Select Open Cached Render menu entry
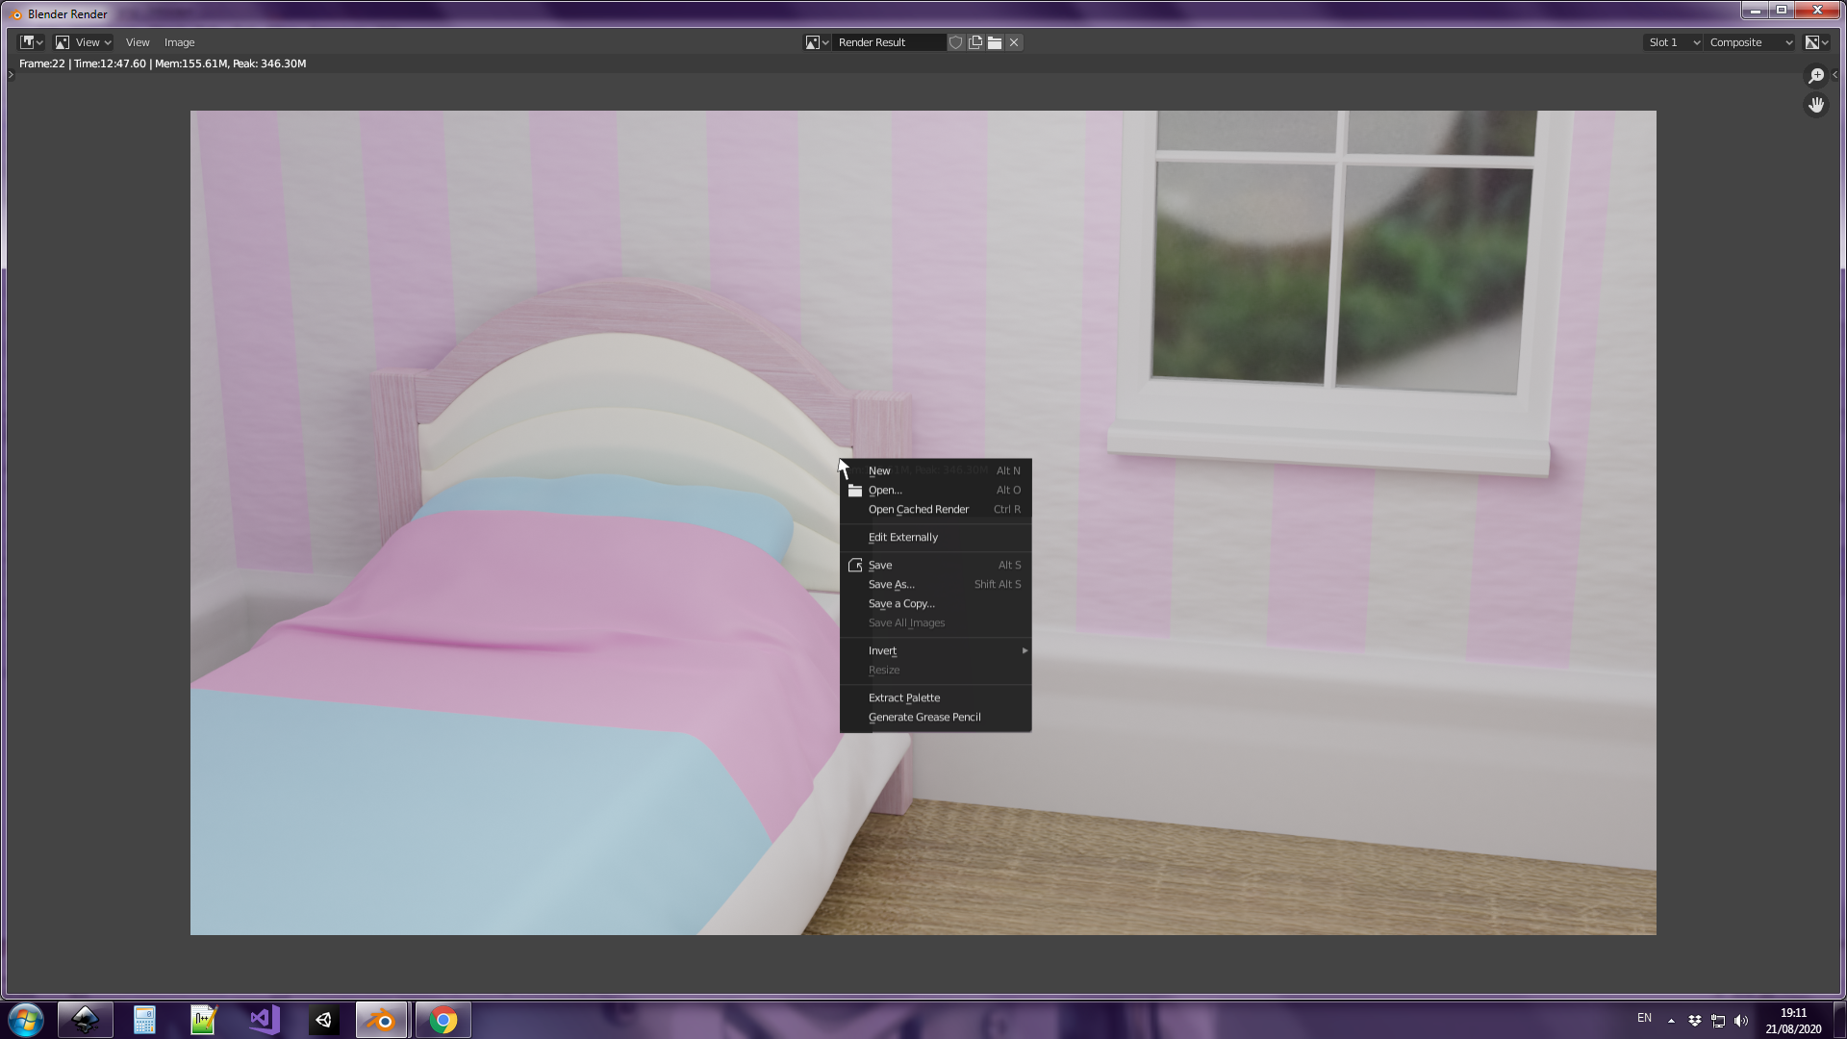This screenshot has height=1039, width=1847. 935,509
